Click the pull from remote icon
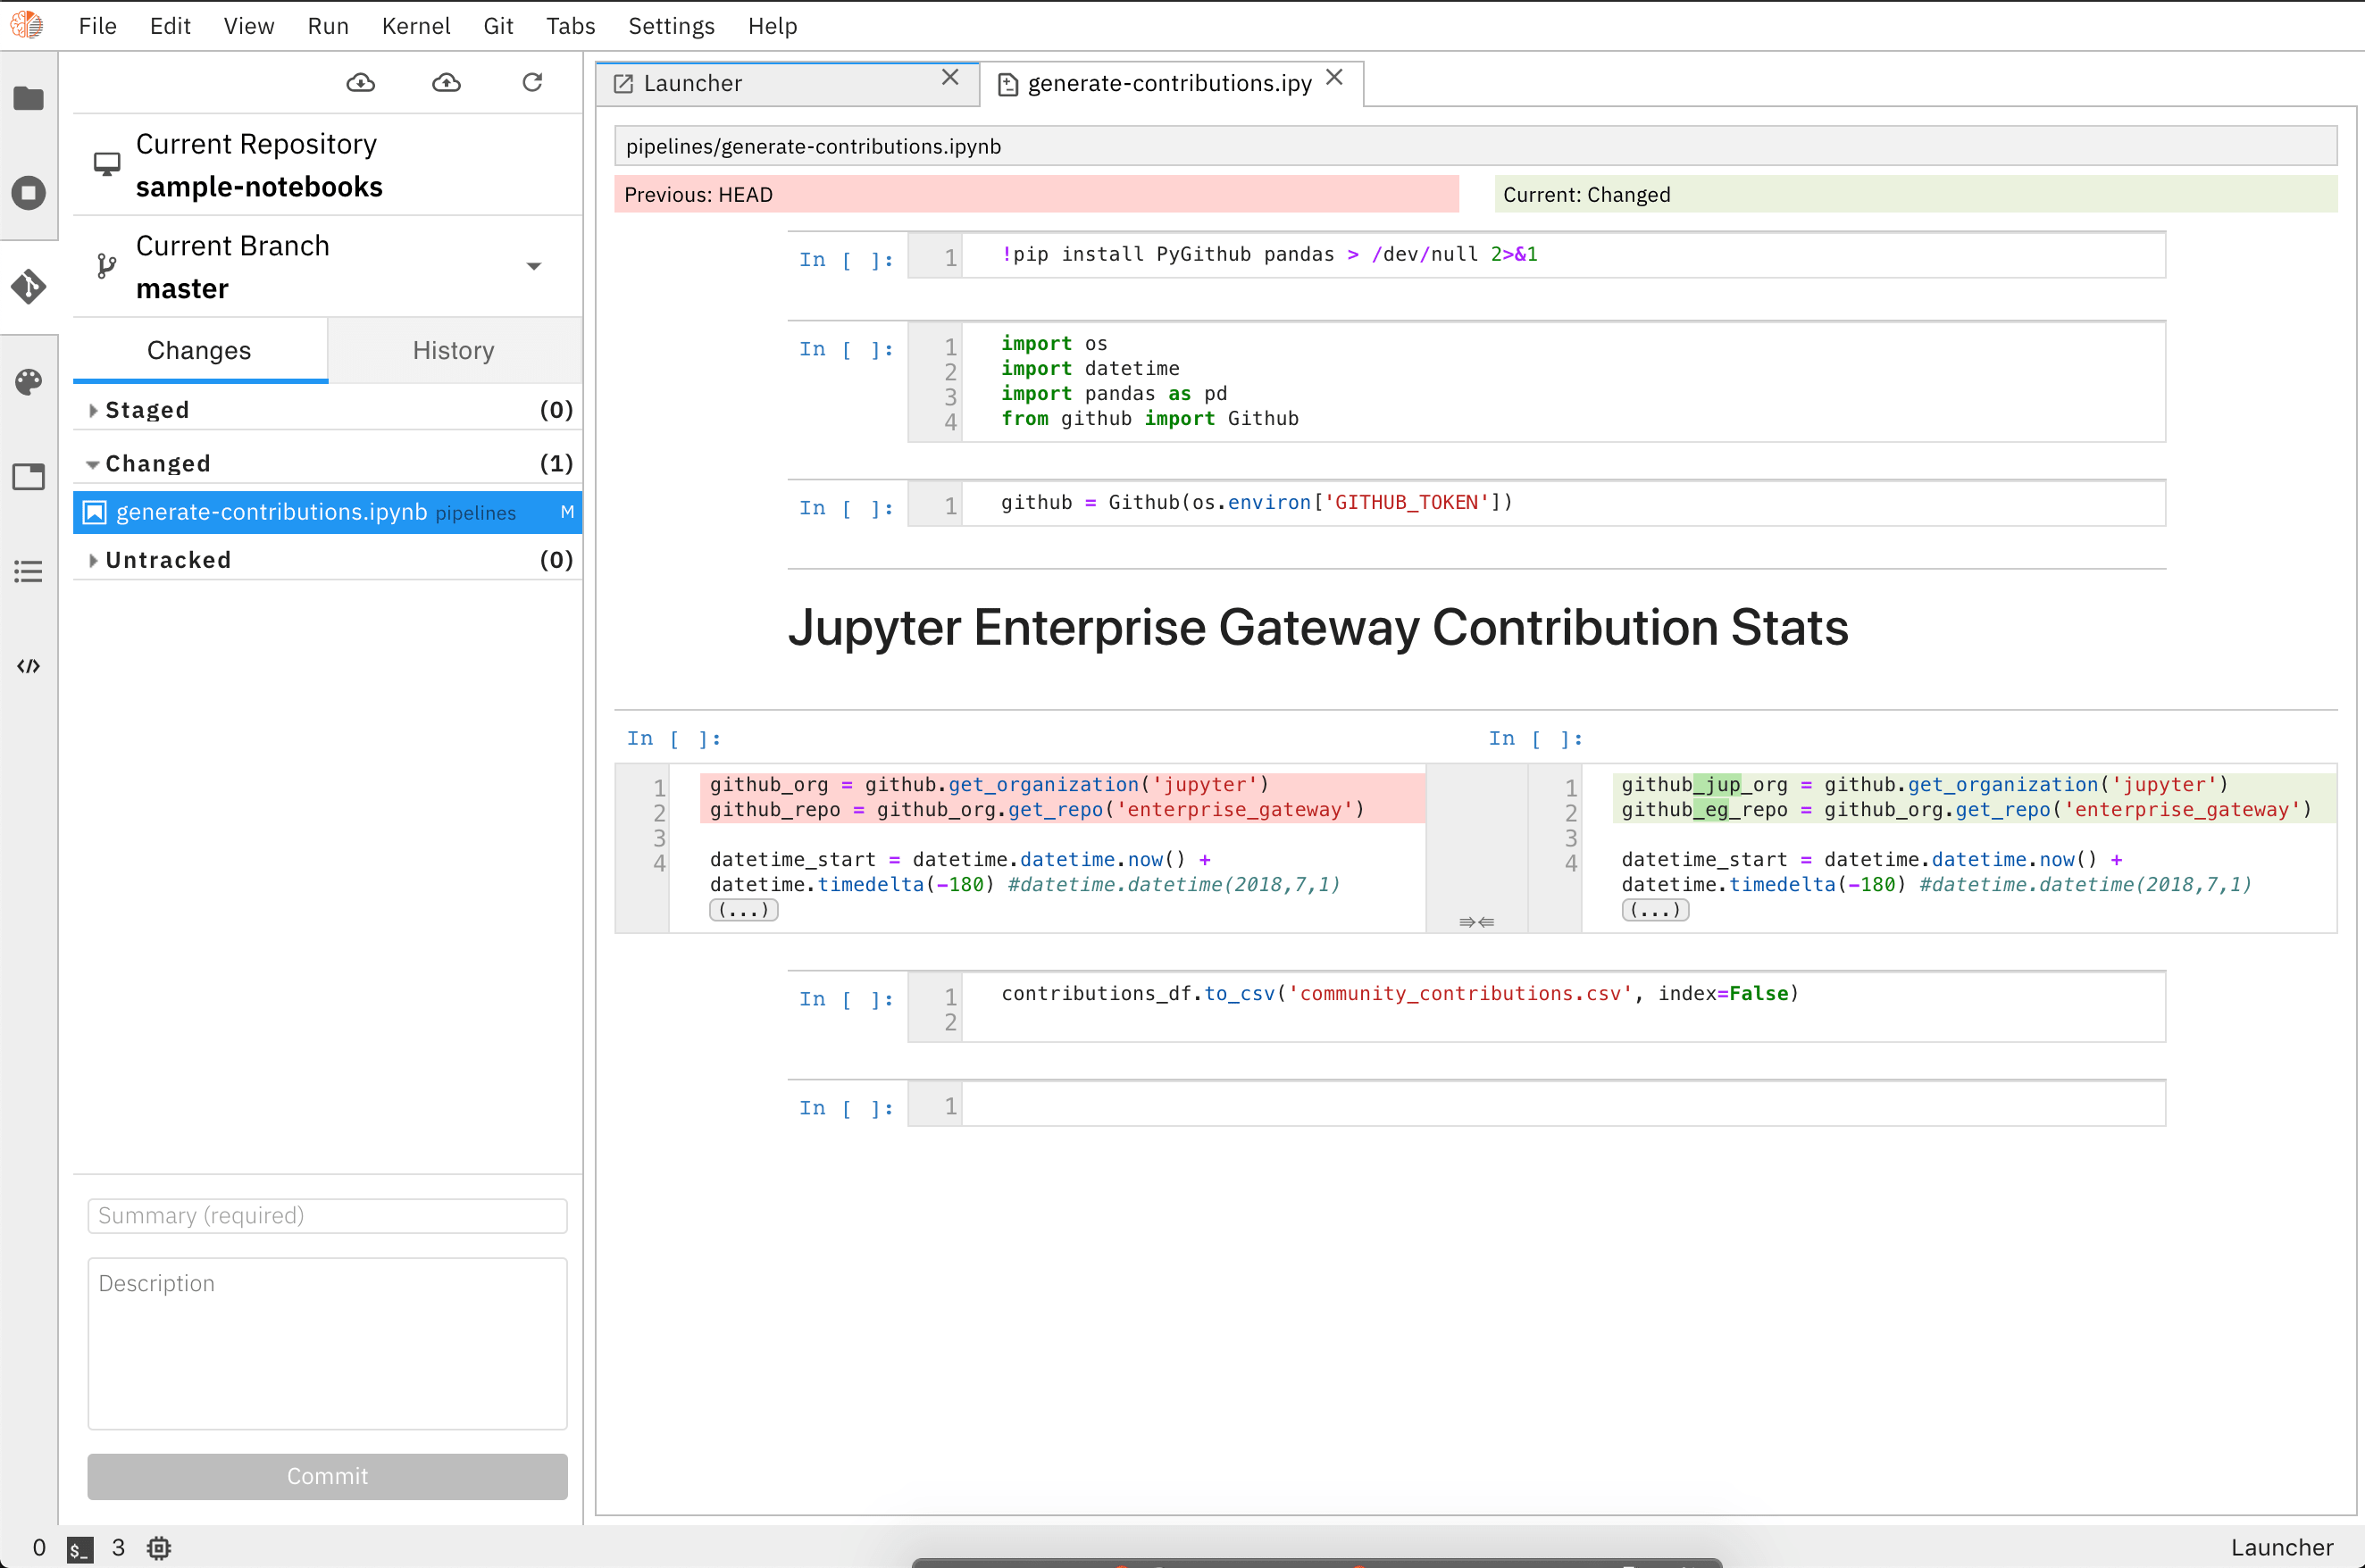This screenshot has width=2365, height=1568. tap(363, 82)
